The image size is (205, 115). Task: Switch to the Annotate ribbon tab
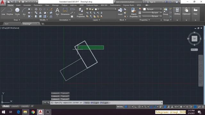27,5
